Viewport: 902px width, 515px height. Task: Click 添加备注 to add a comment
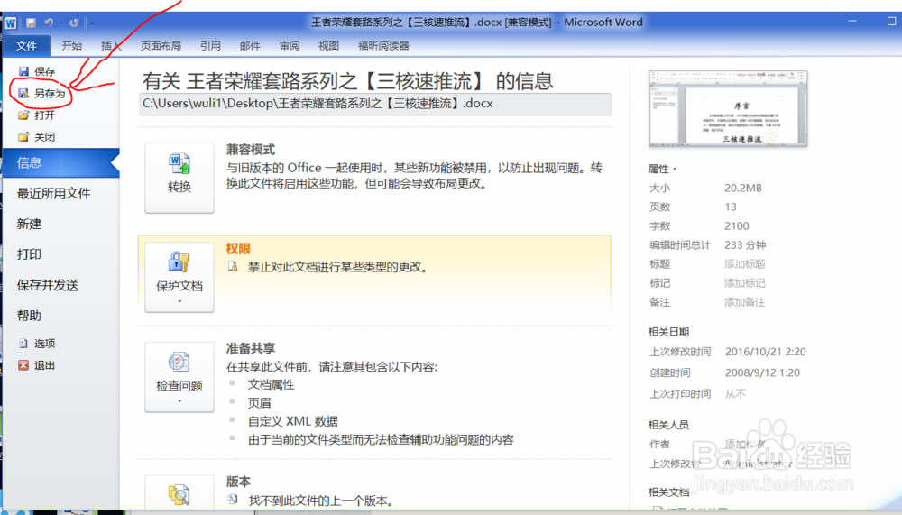point(745,302)
